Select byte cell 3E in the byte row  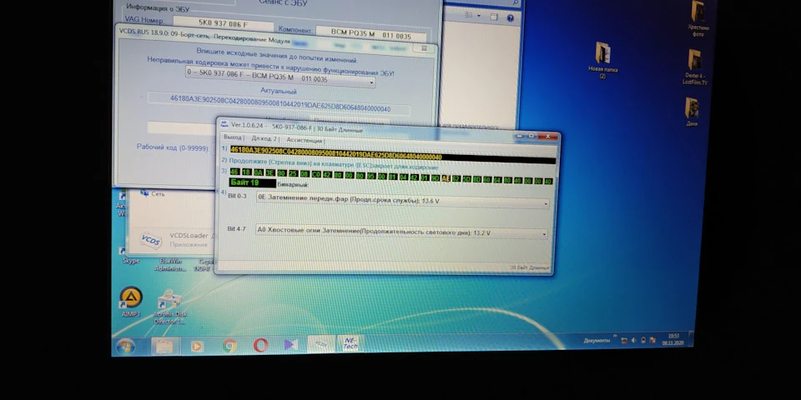click(x=270, y=173)
